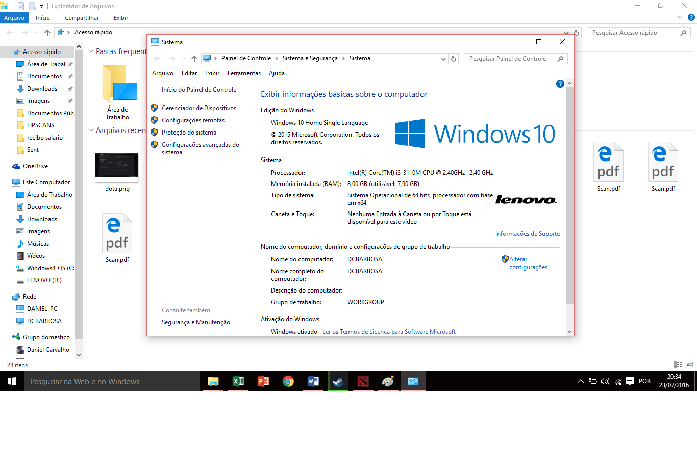Open Informações de Suporte link
The height and width of the screenshot is (476, 697).
(528, 234)
